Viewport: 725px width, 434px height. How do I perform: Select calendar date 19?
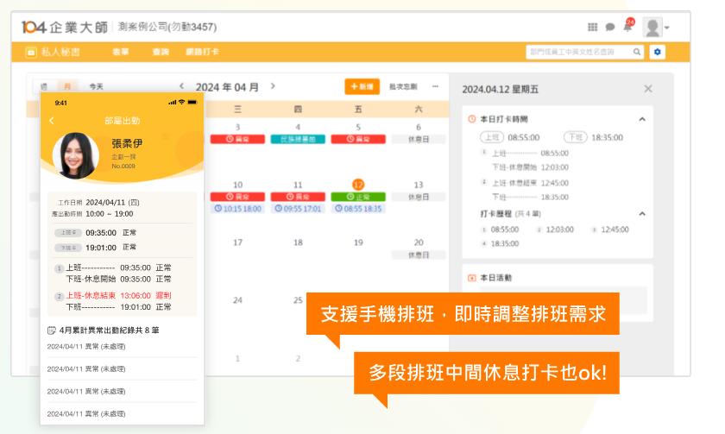tap(358, 242)
